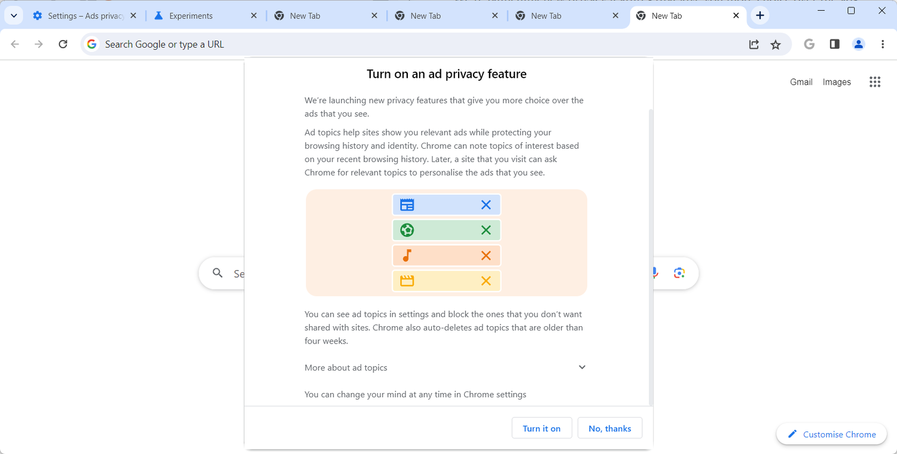The image size is (897, 454).
Task: Click the Google G toolbar icon
Action: click(x=810, y=44)
